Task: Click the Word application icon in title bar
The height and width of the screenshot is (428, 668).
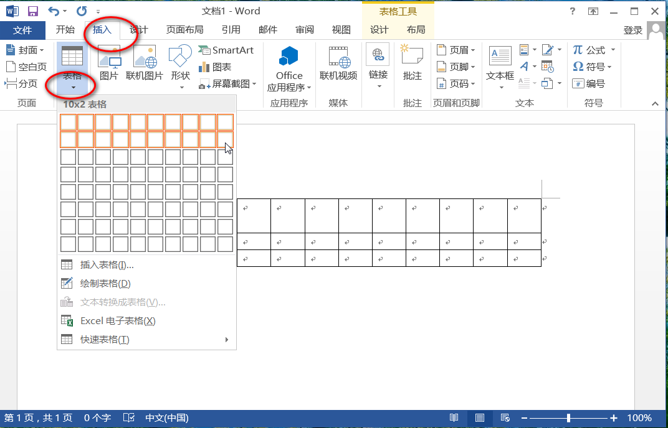Action: point(12,11)
